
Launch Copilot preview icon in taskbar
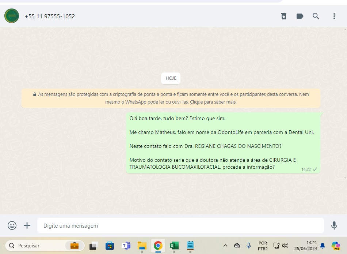coord(336,246)
